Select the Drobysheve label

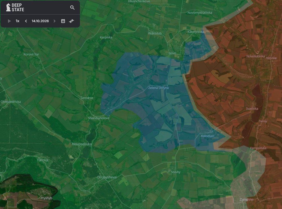pos(107,177)
